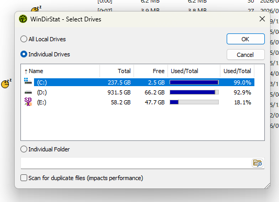The height and width of the screenshot is (202, 279).
Task: Click the 2.5 GB free value
Action: click(157, 82)
